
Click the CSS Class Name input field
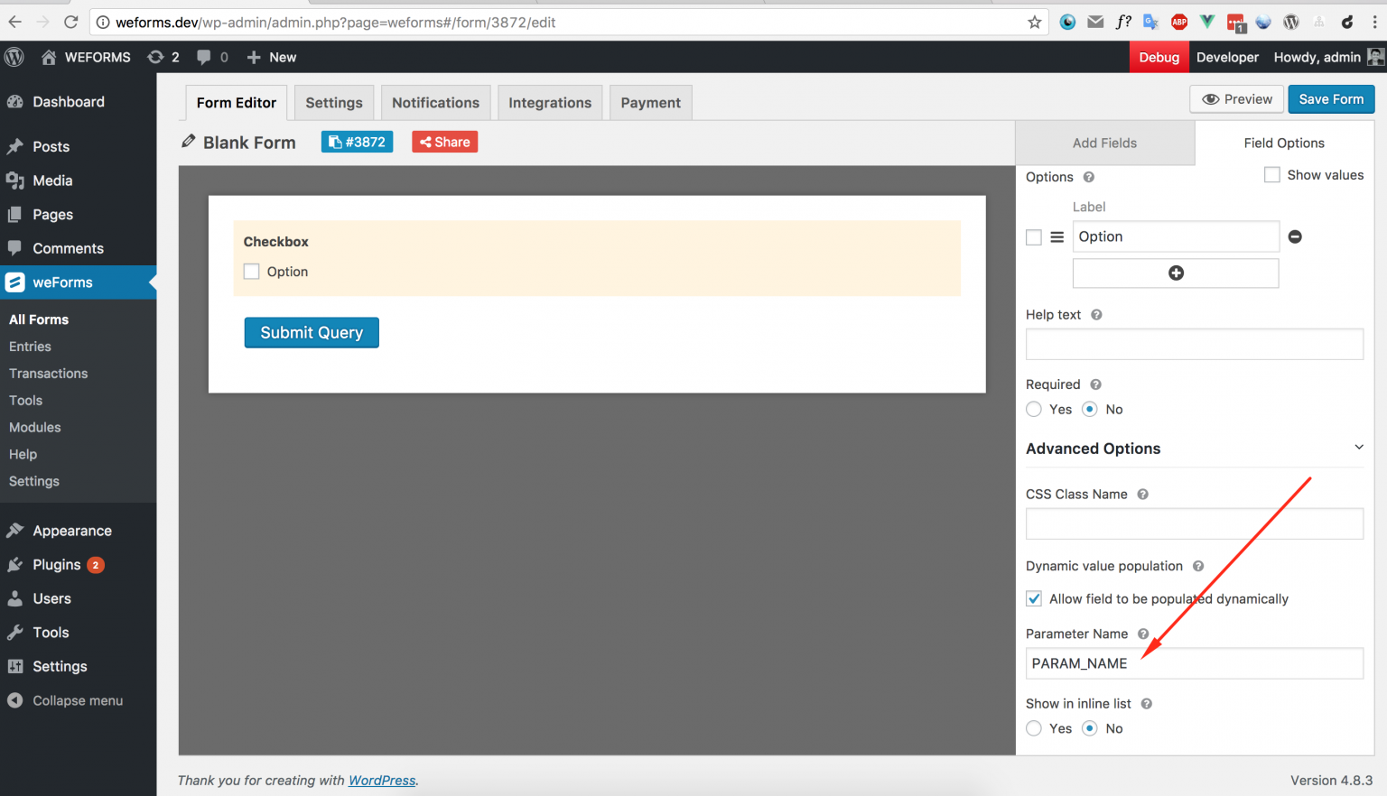tap(1195, 523)
